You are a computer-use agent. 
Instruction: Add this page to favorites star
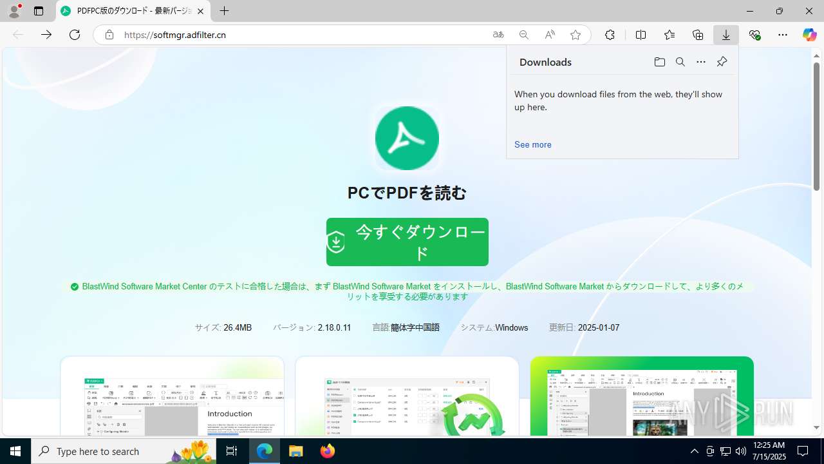[576, 35]
